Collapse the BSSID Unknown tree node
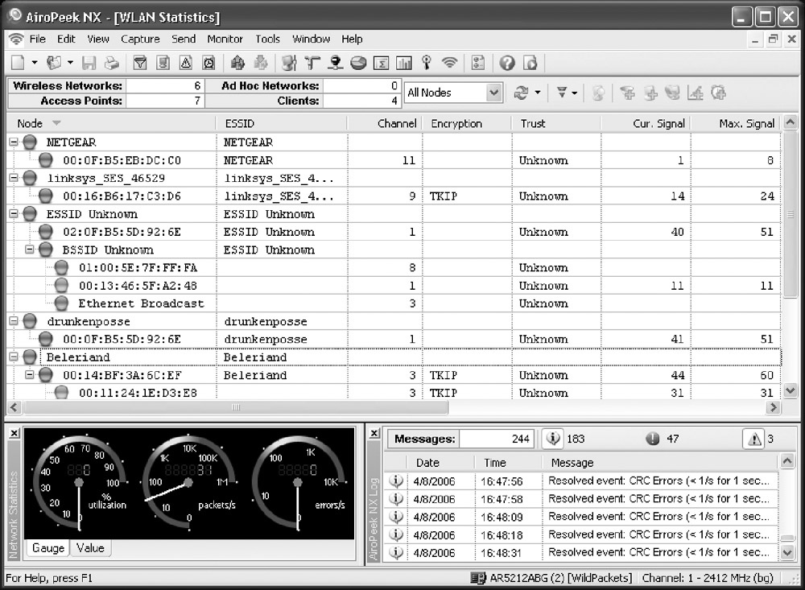Viewport: 805px width, 590px height. (30, 250)
